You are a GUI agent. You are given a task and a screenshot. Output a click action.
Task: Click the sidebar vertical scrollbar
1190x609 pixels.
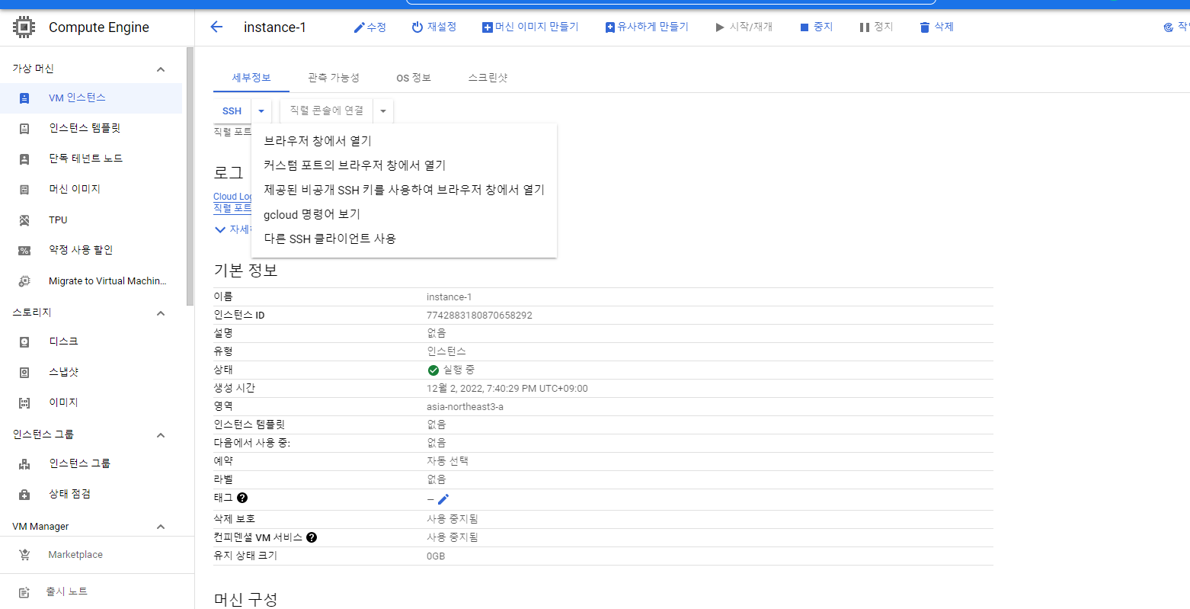[x=190, y=175]
